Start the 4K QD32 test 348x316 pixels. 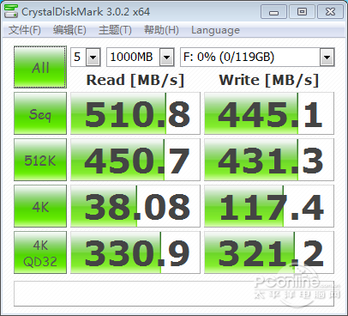point(40,252)
